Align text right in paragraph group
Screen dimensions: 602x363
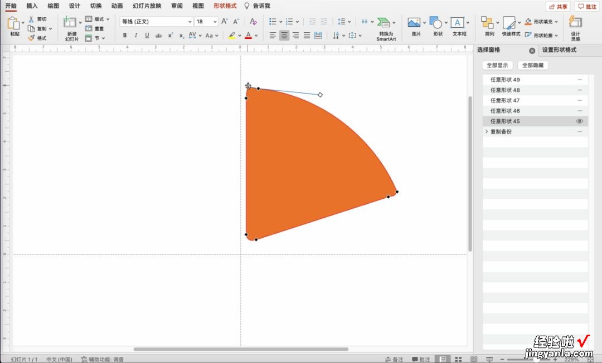coord(295,36)
